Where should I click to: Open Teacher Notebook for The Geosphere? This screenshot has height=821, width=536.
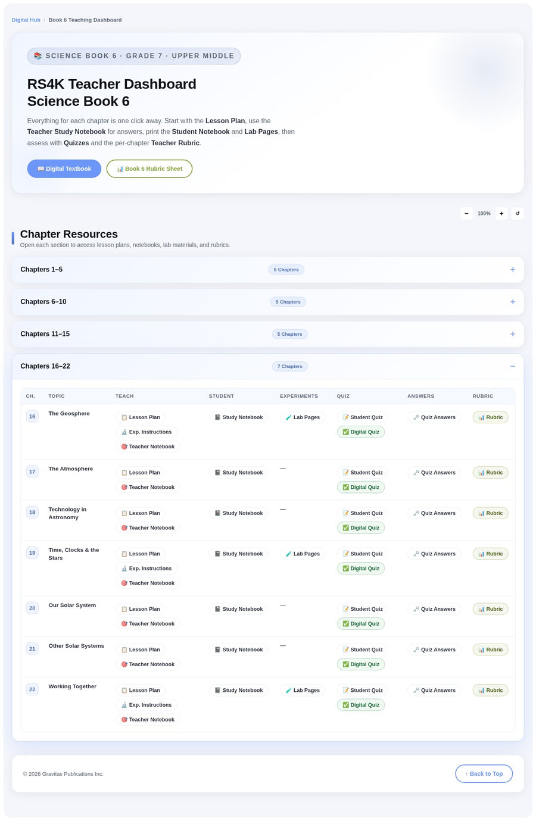148,447
